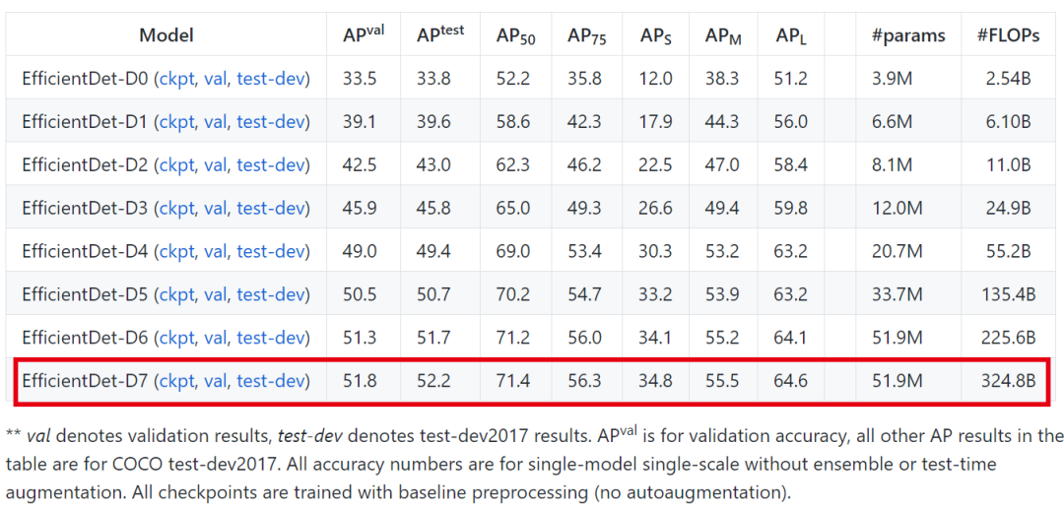Image resolution: width=1064 pixels, height=508 pixels.
Task: Open the EfficientDet-D5 val link
Action: click(x=216, y=294)
